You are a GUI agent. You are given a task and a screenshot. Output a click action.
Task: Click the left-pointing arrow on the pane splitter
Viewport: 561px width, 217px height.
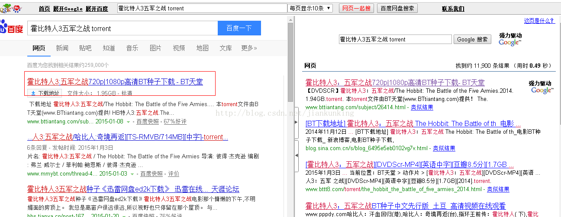296,155
